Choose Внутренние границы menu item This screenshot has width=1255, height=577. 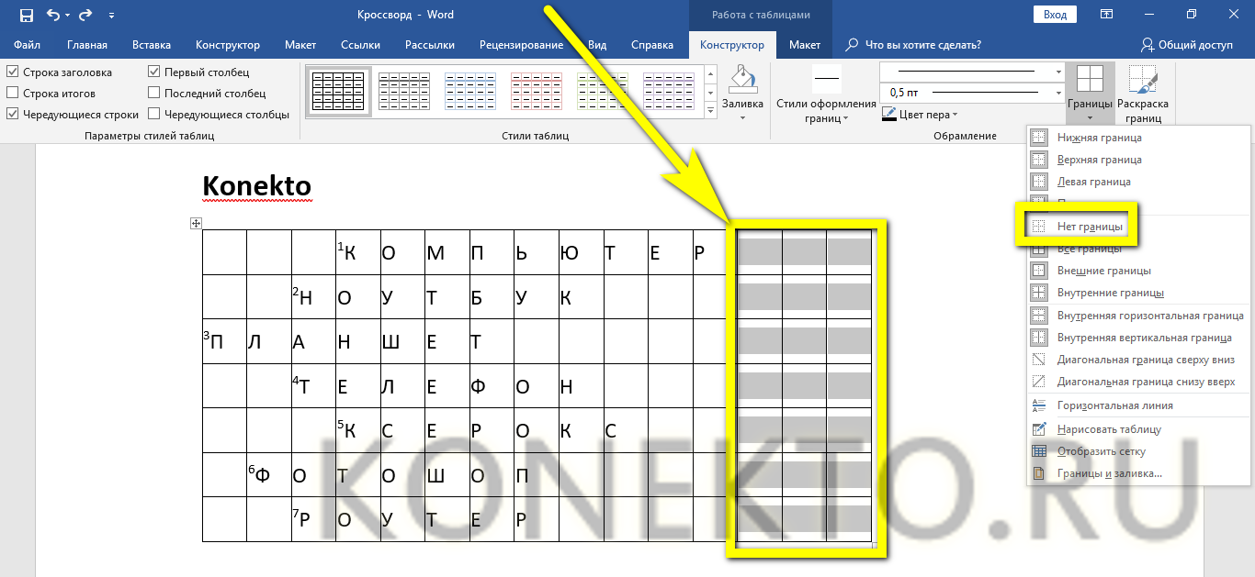click(1138, 293)
